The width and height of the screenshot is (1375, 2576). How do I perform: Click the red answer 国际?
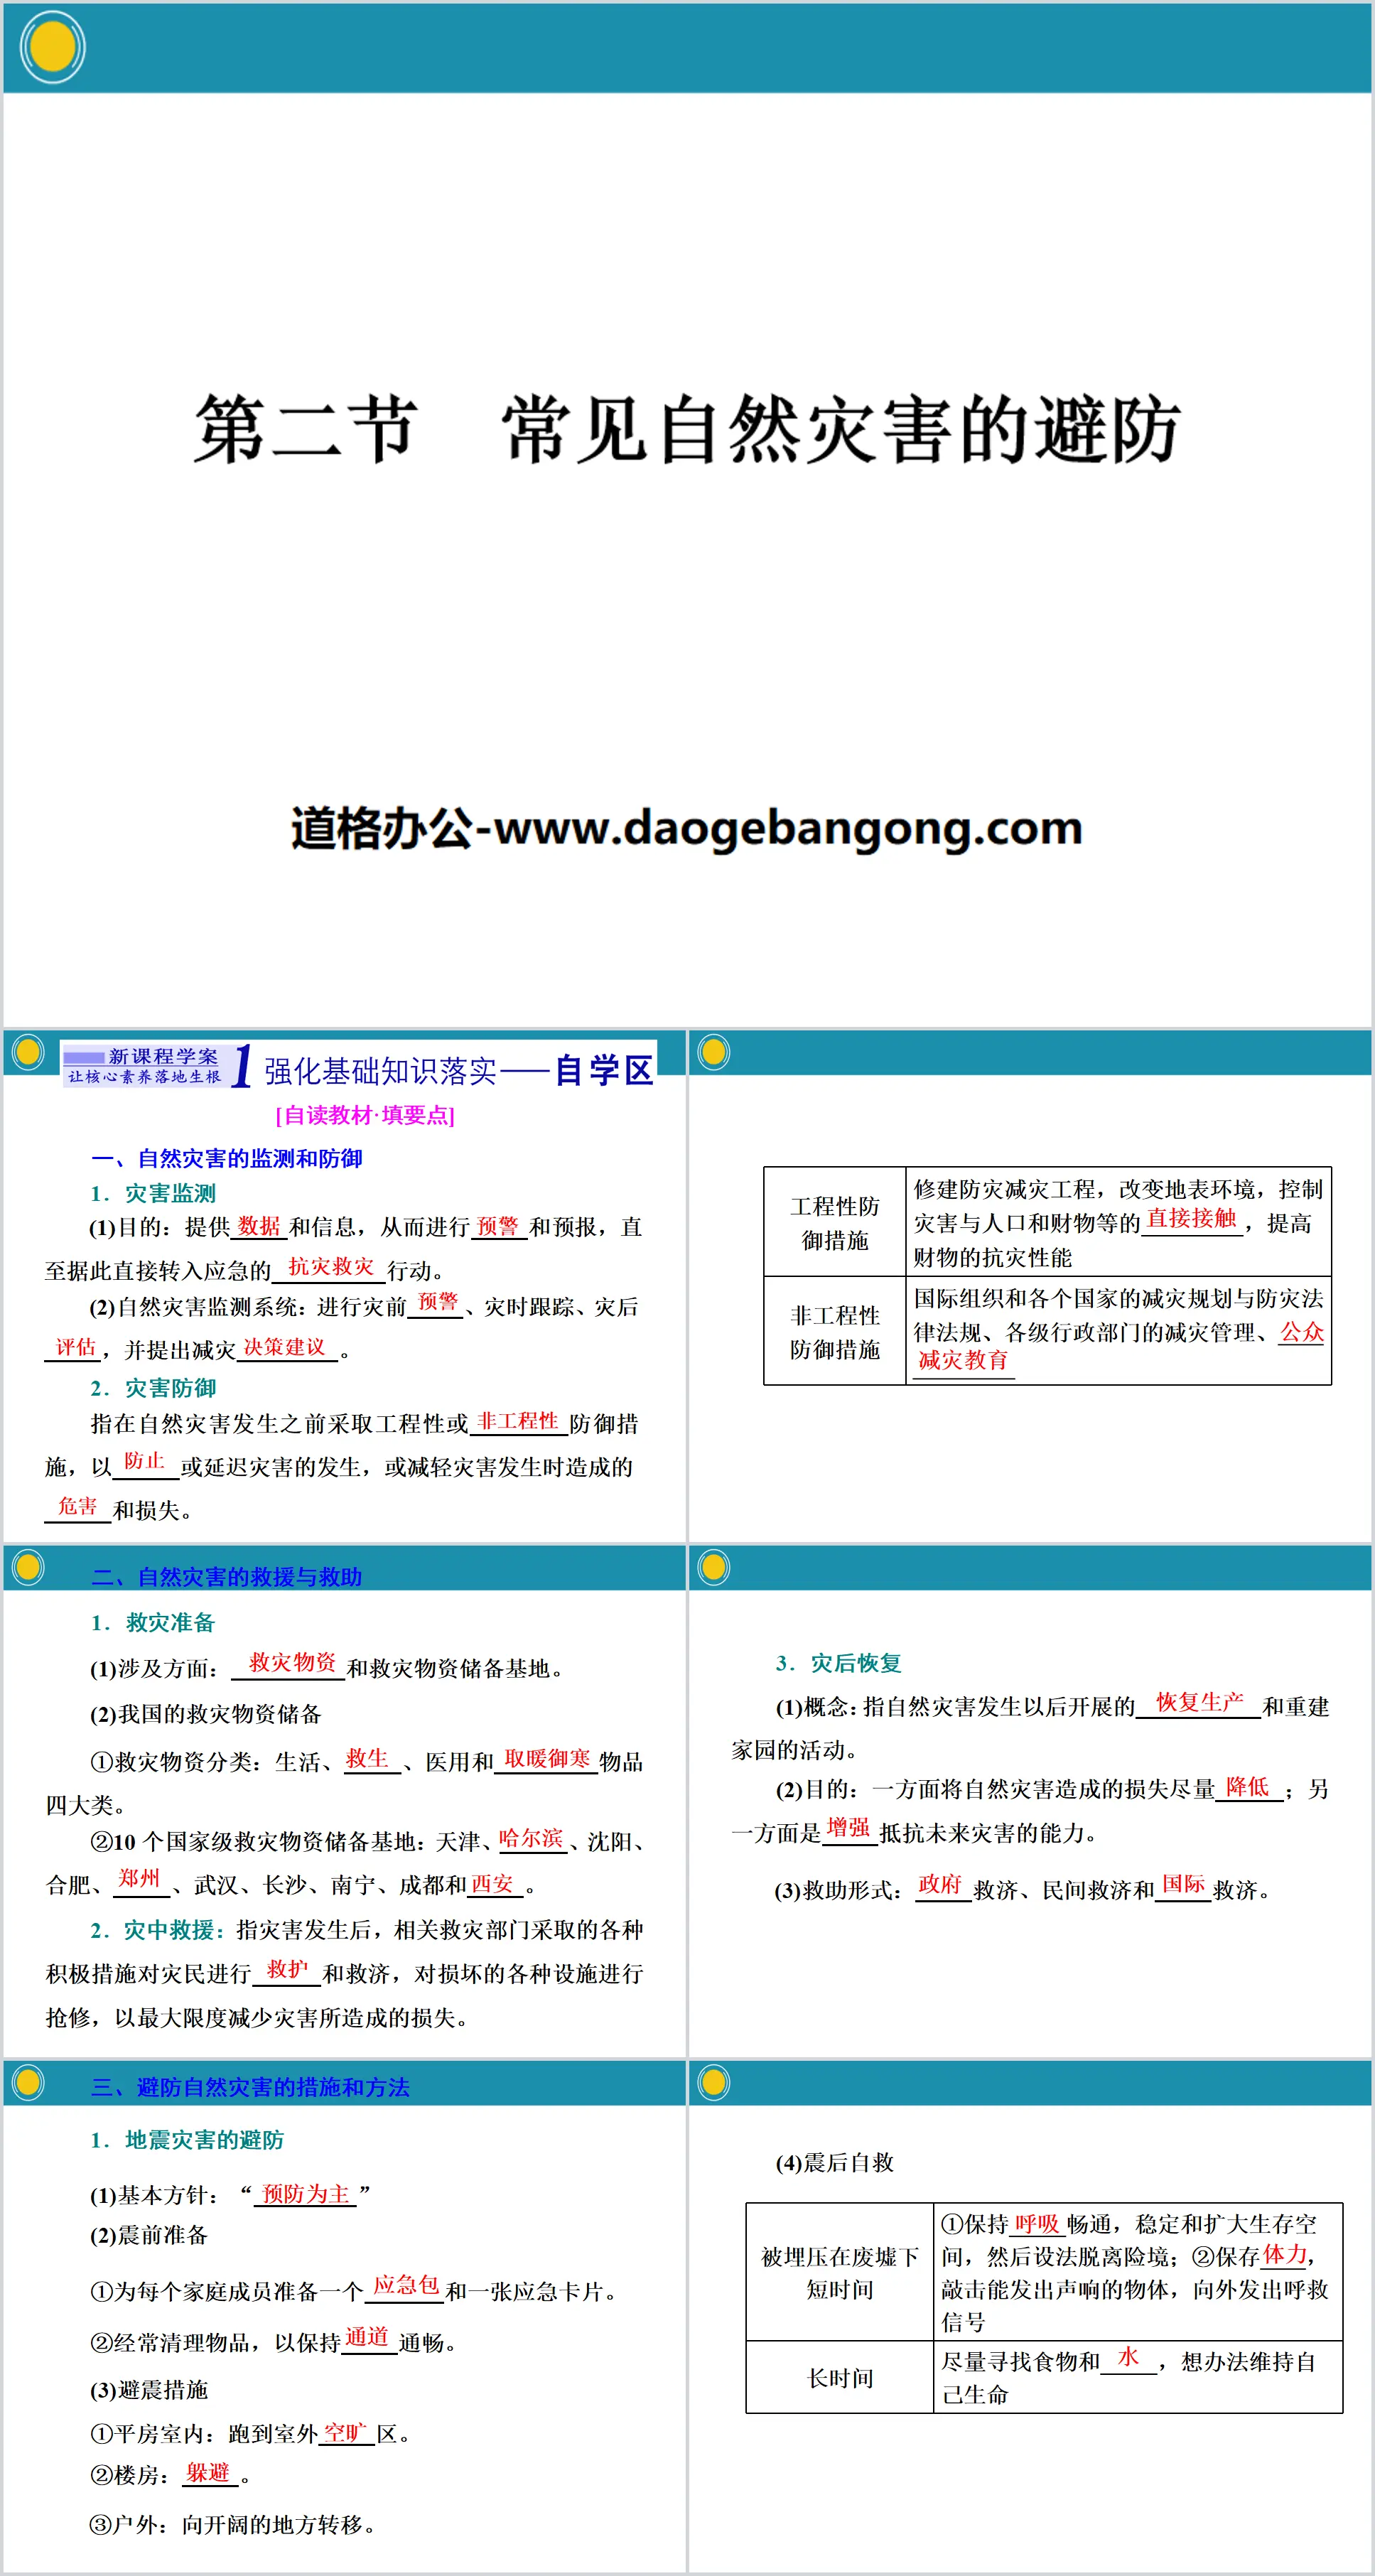1183,1885
